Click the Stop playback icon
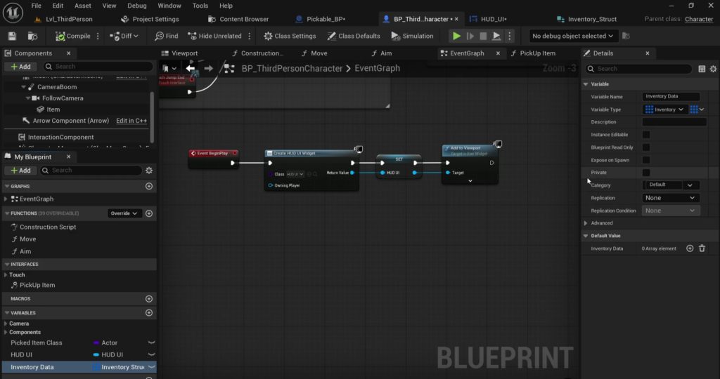The image size is (720, 379). pyautogui.click(x=483, y=36)
